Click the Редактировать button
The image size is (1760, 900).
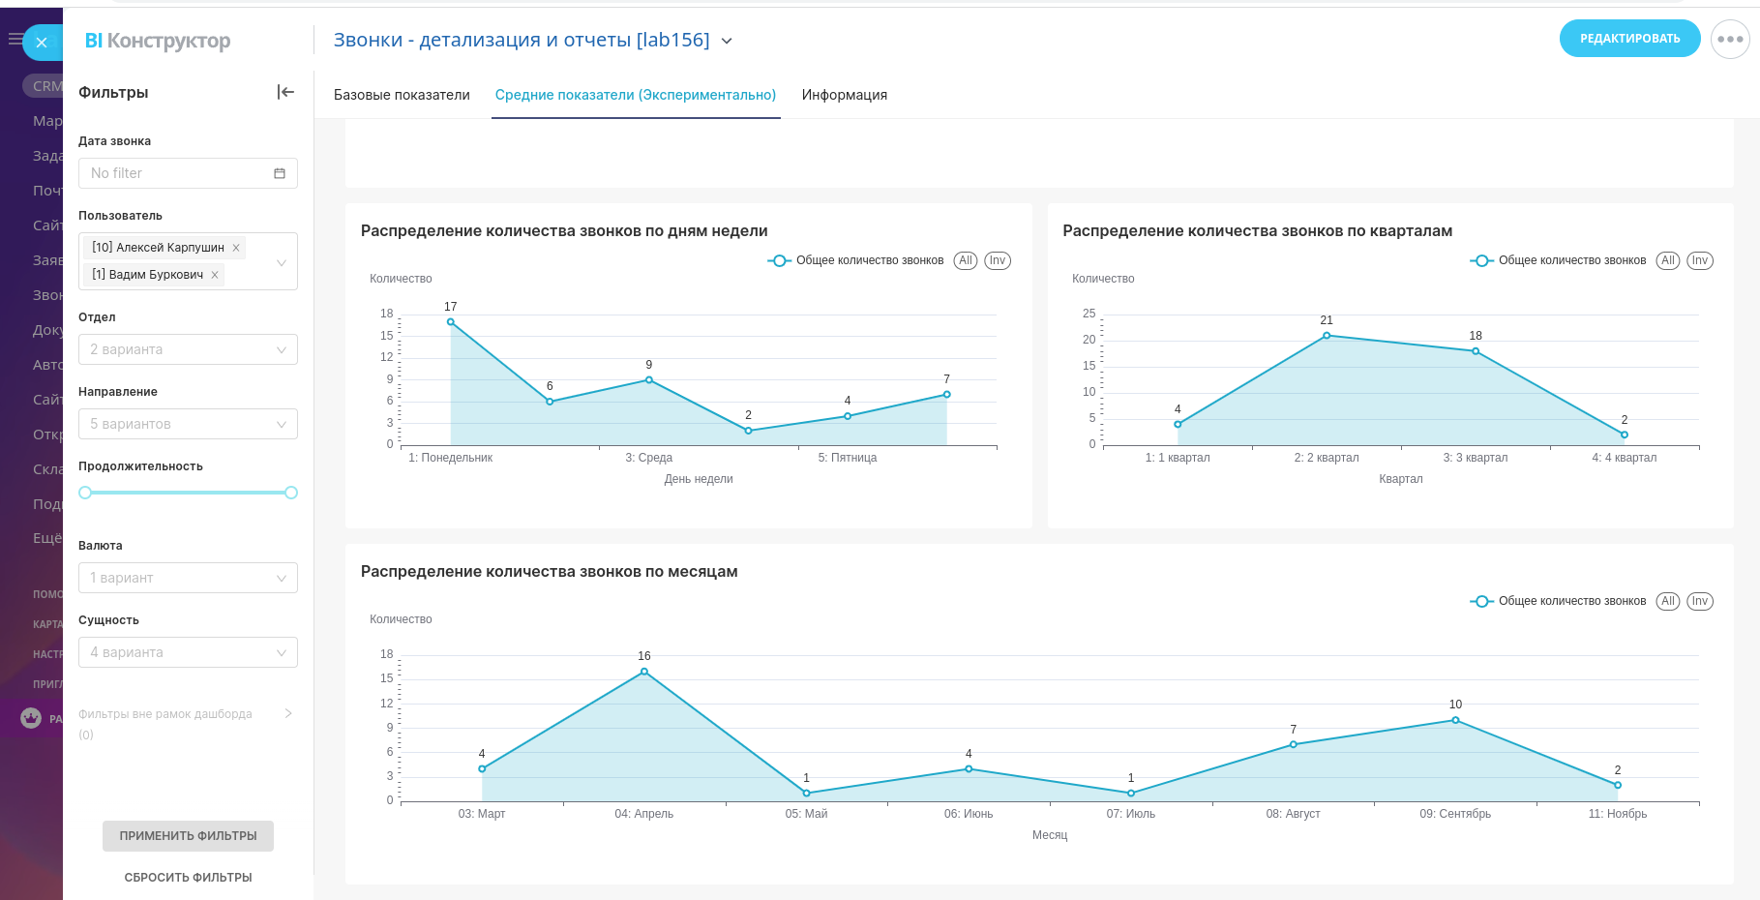click(x=1629, y=39)
